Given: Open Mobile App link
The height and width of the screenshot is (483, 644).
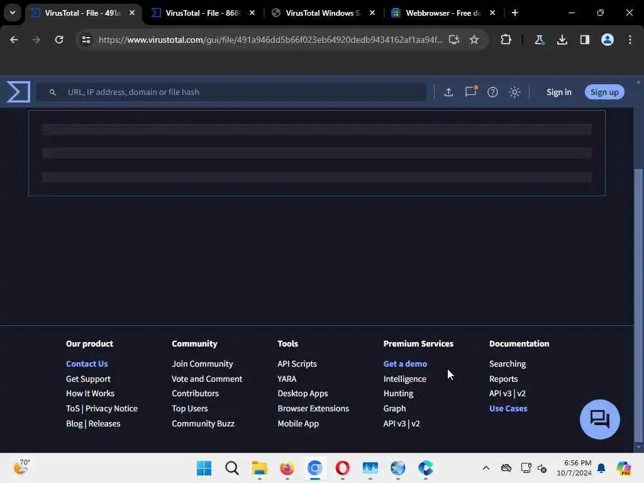Looking at the screenshot, I should coord(298,423).
